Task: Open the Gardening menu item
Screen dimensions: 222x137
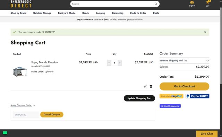Action: [118, 13]
